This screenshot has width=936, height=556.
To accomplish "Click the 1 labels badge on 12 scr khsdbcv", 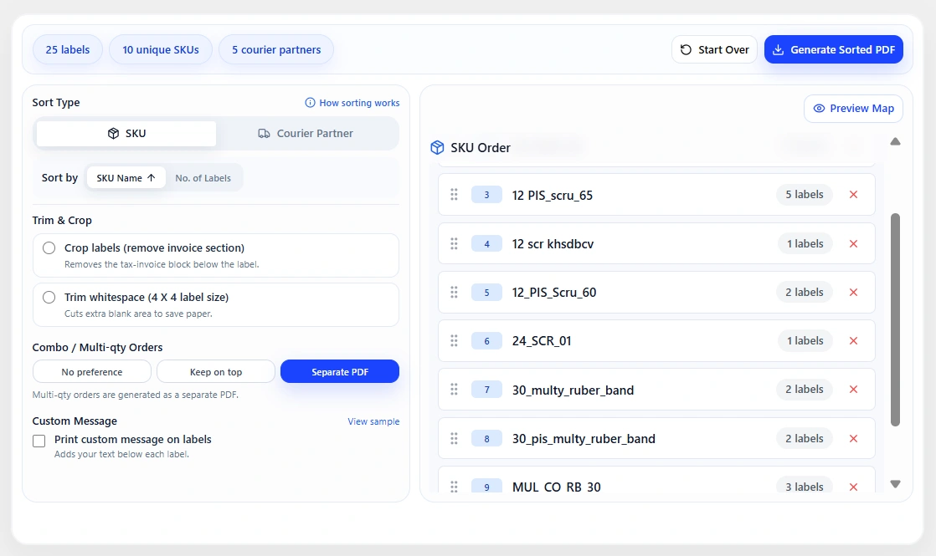I will [805, 244].
